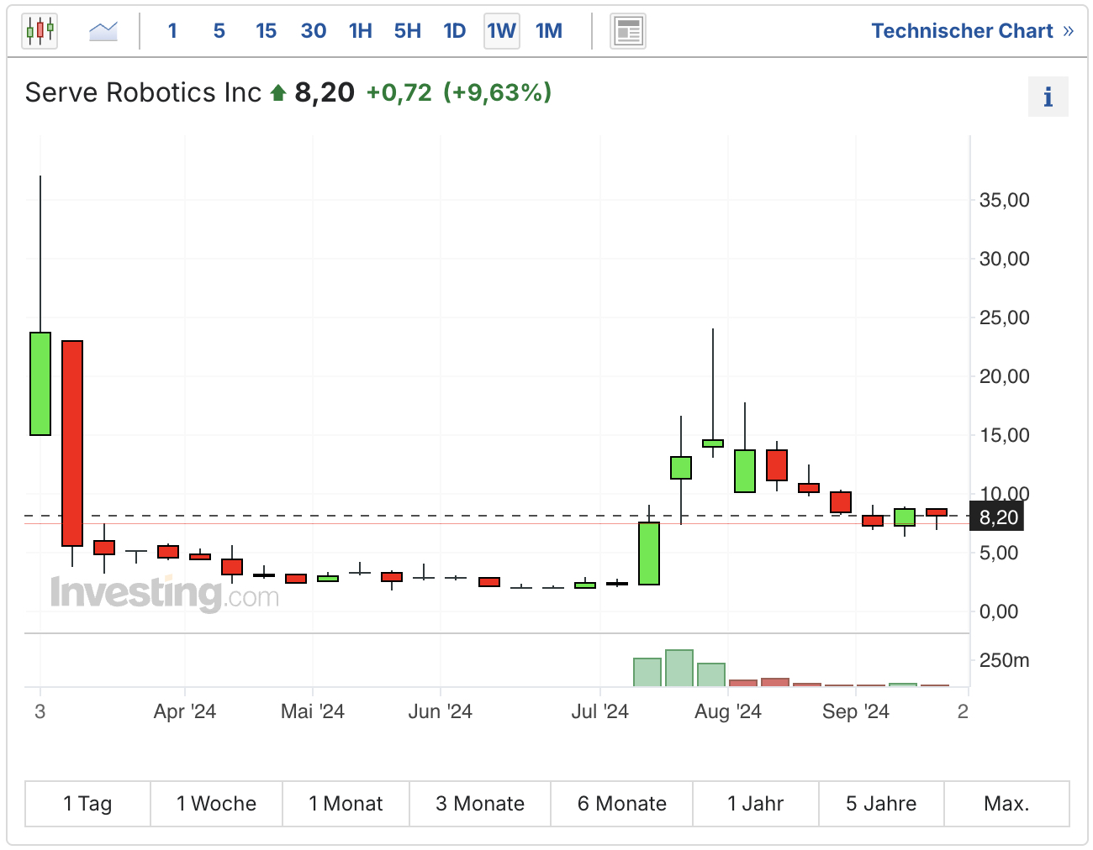Screen dimensions: 1093x850
Task: Set range to 5 Jahre
Action: 881,804
